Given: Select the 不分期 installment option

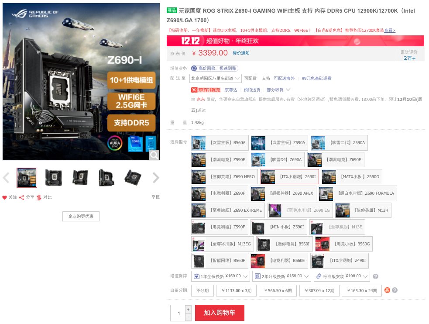Looking at the screenshot, I should 202,290.
